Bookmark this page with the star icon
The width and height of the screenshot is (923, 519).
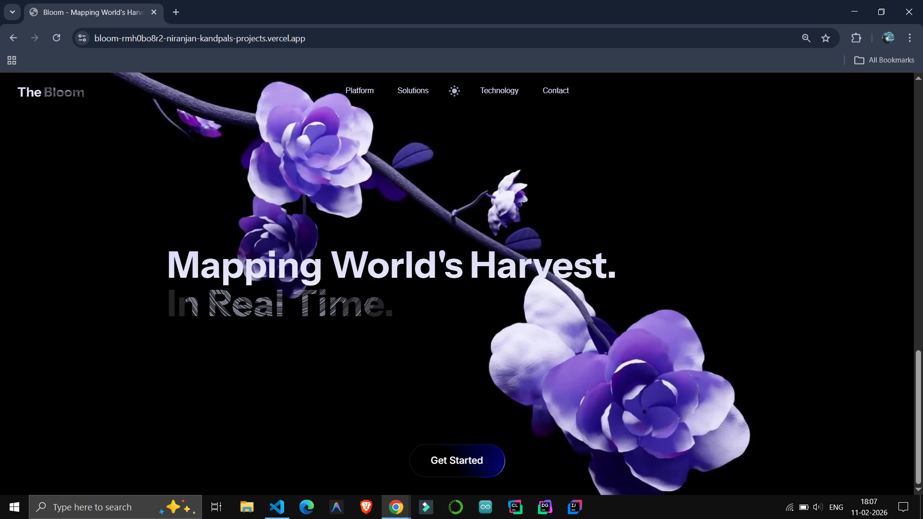point(825,38)
